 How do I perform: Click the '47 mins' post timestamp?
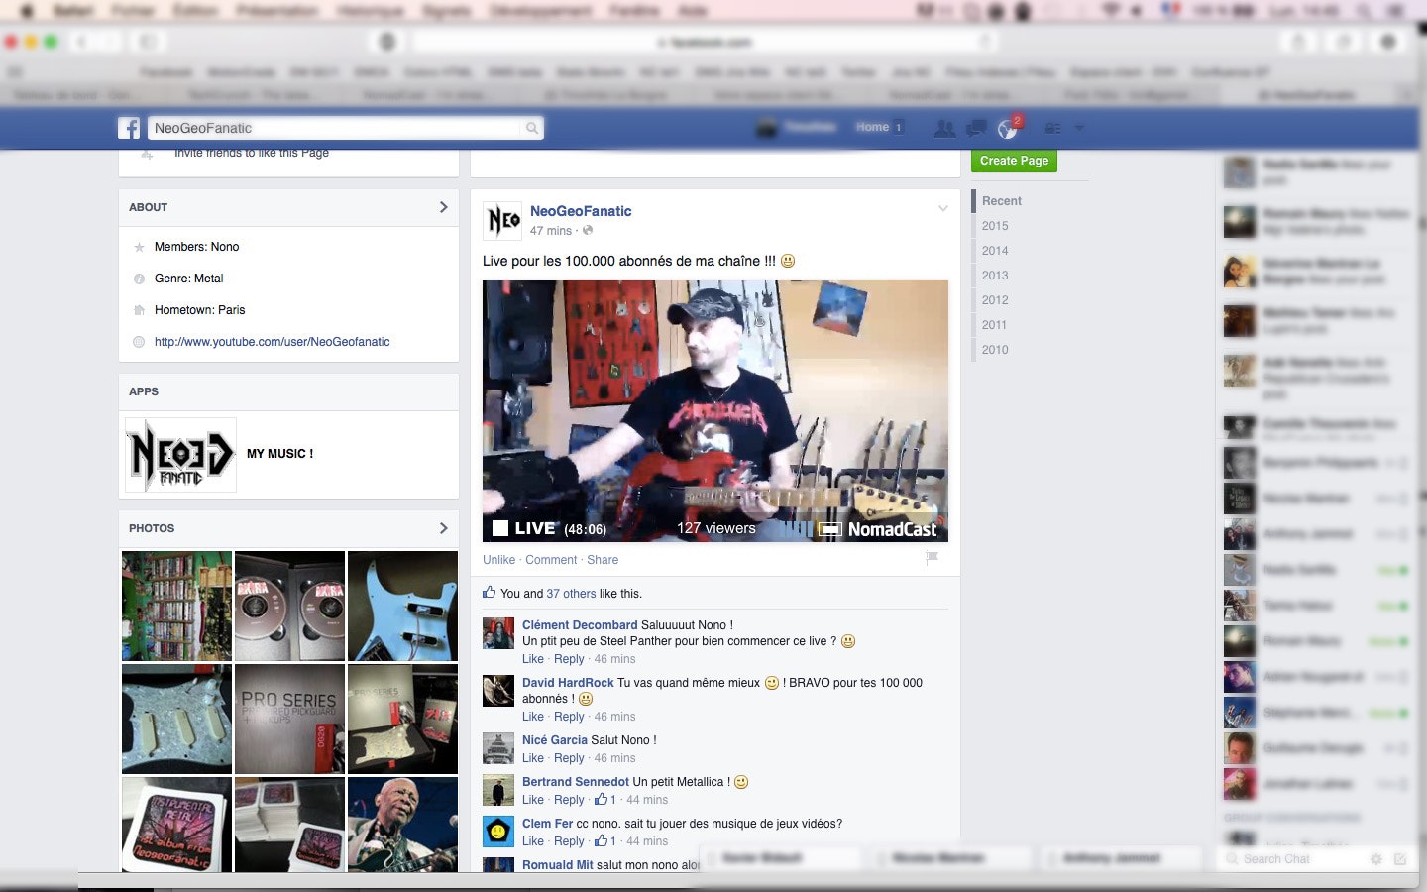pyautogui.click(x=551, y=231)
